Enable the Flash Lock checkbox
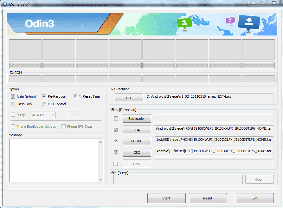 13,104
